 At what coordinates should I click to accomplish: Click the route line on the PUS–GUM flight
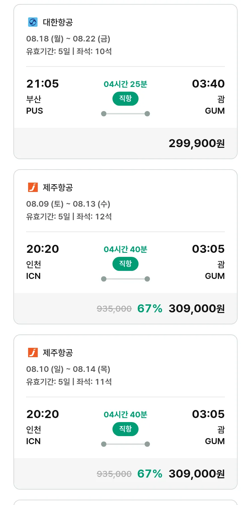125,114
